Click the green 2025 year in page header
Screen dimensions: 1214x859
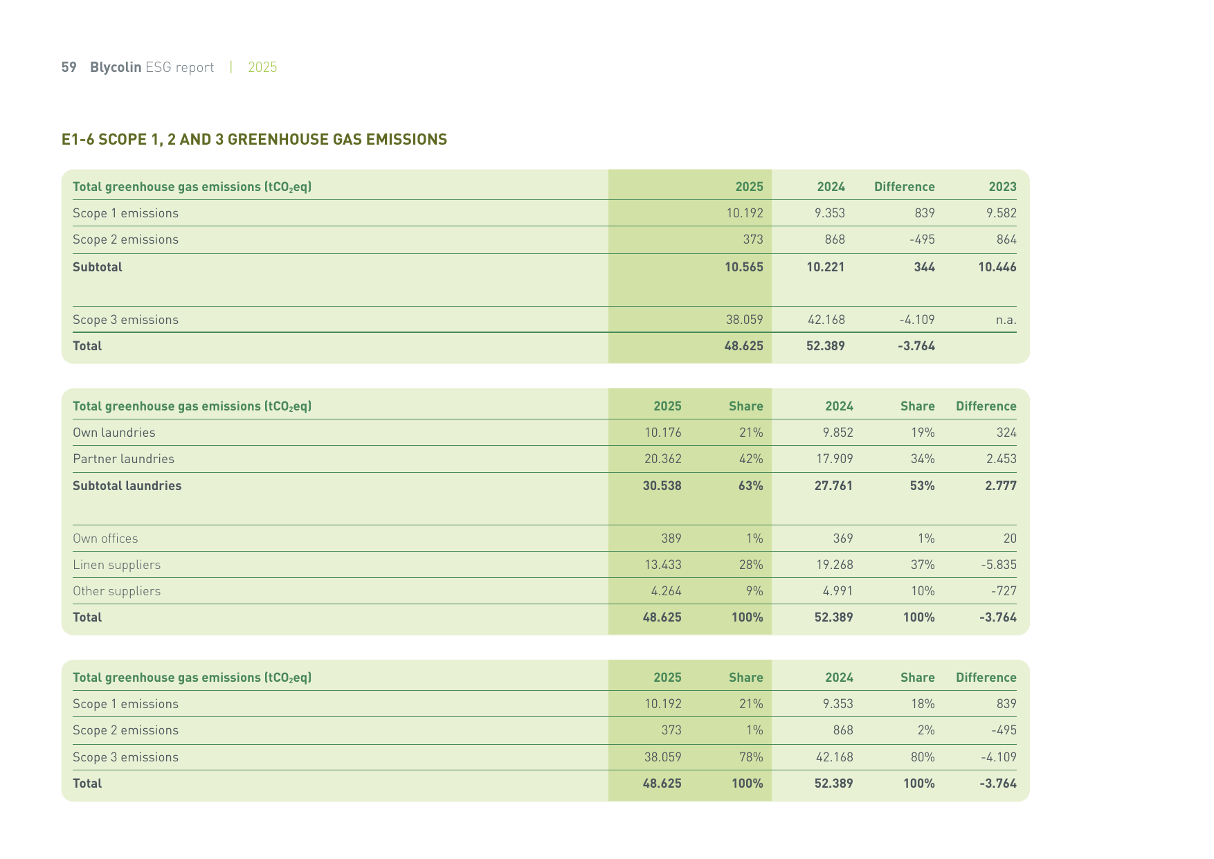pos(262,67)
